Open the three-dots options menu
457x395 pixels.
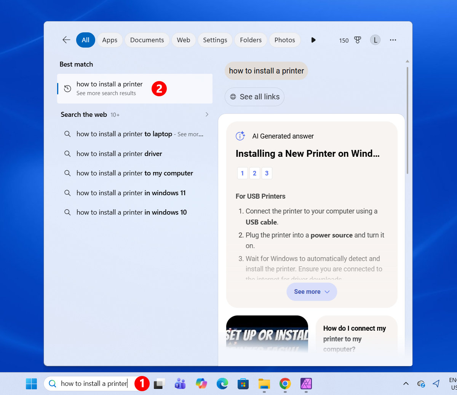point(393,40)
